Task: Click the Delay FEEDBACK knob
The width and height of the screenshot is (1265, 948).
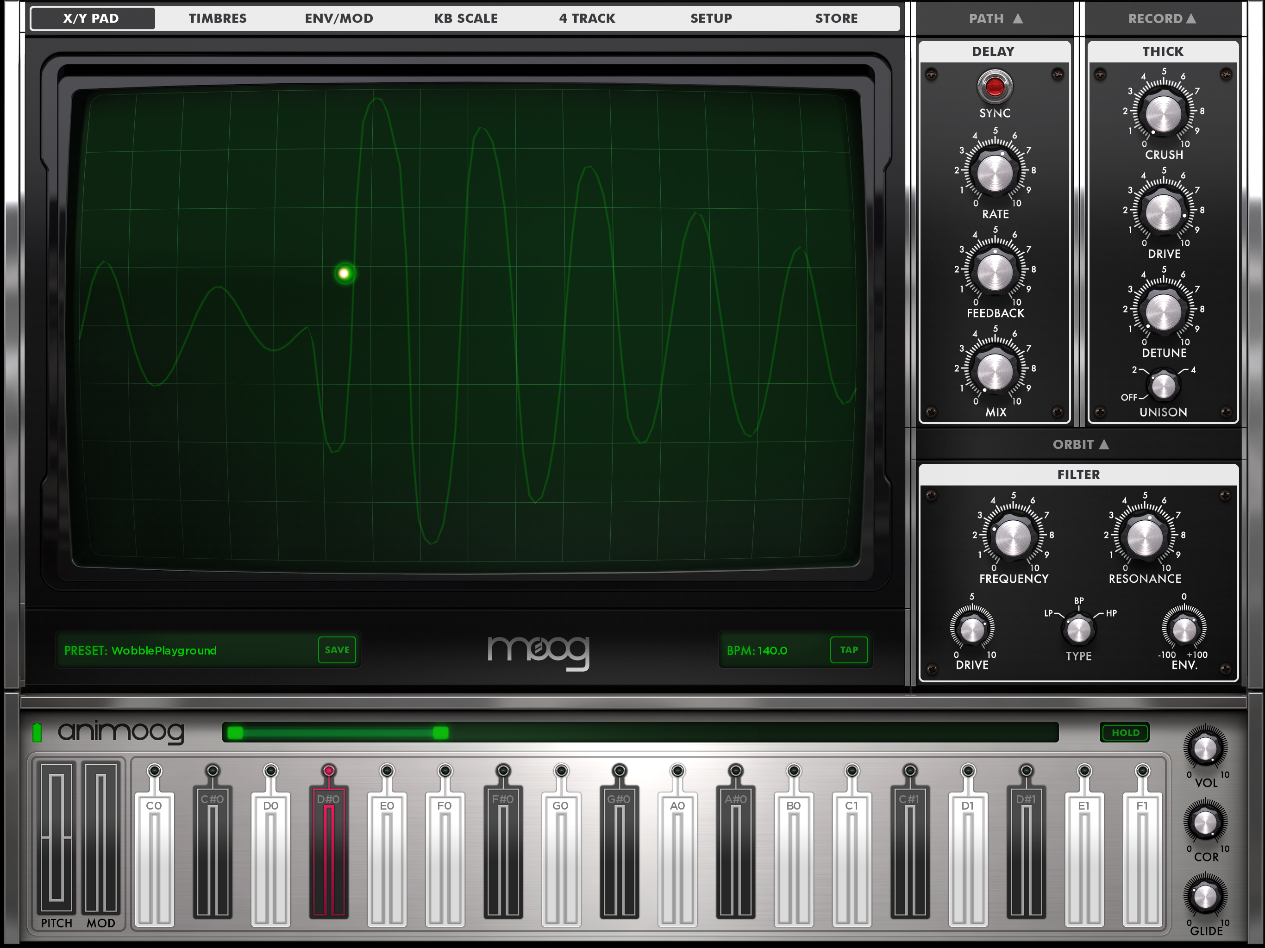Action: (x=995, y=271)
